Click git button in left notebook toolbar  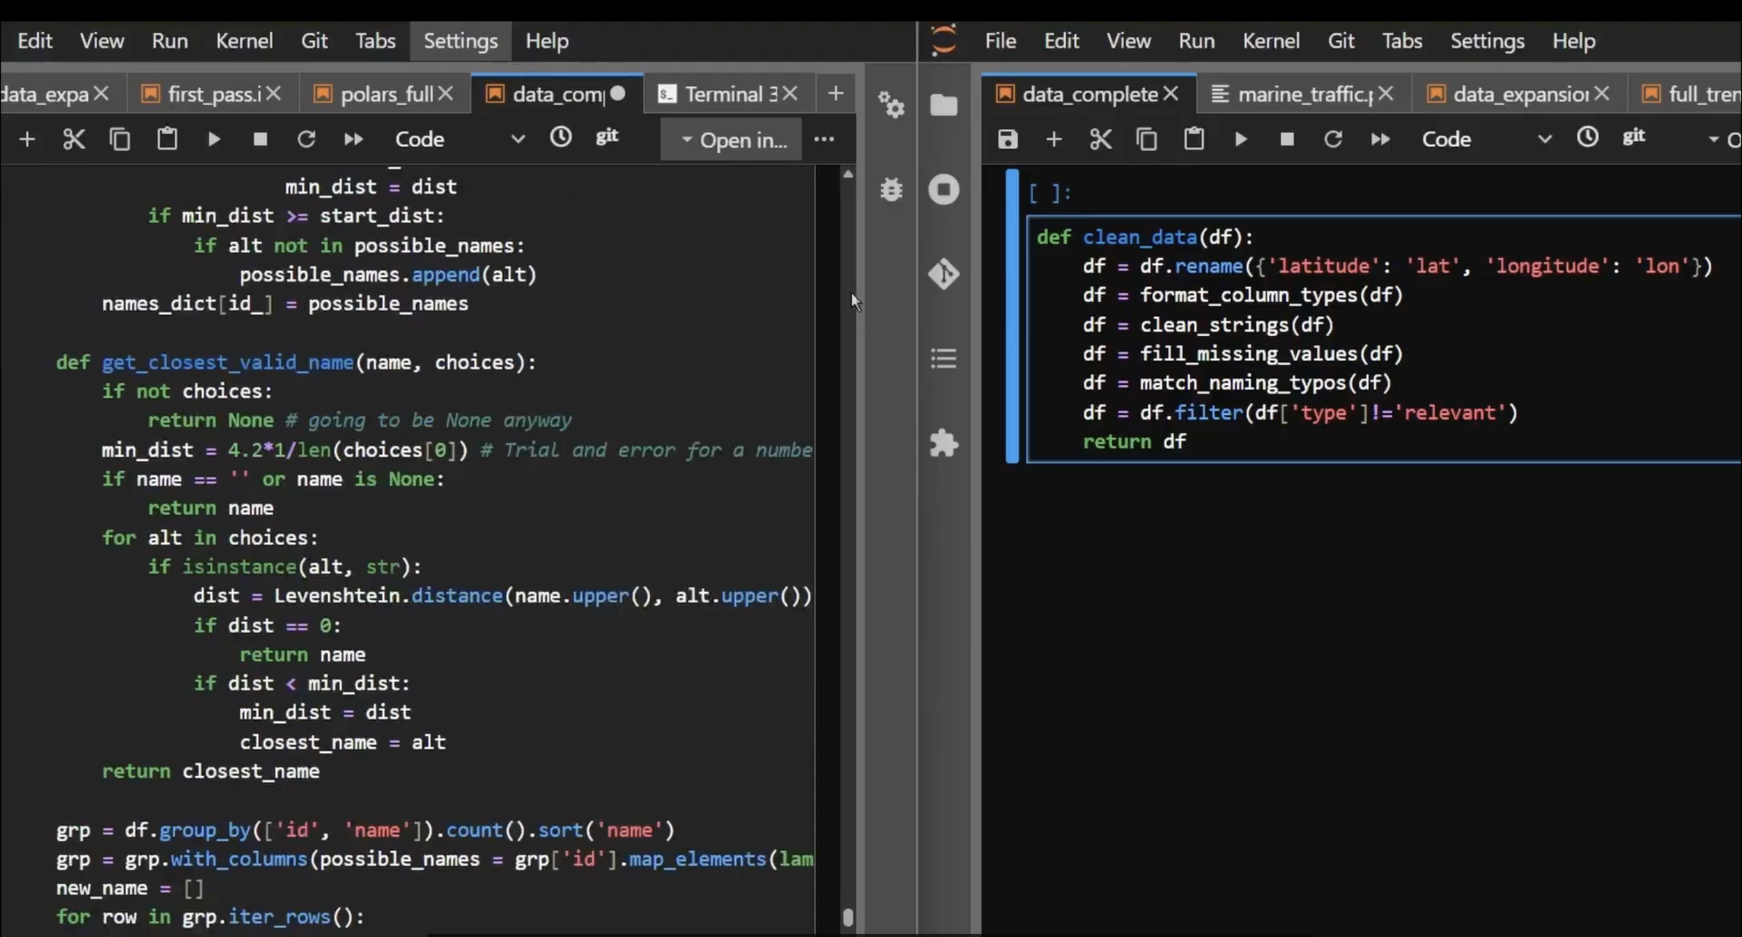tap(607, 136)
